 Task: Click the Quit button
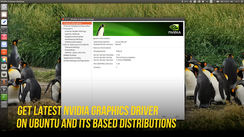[x=177, y=116]
